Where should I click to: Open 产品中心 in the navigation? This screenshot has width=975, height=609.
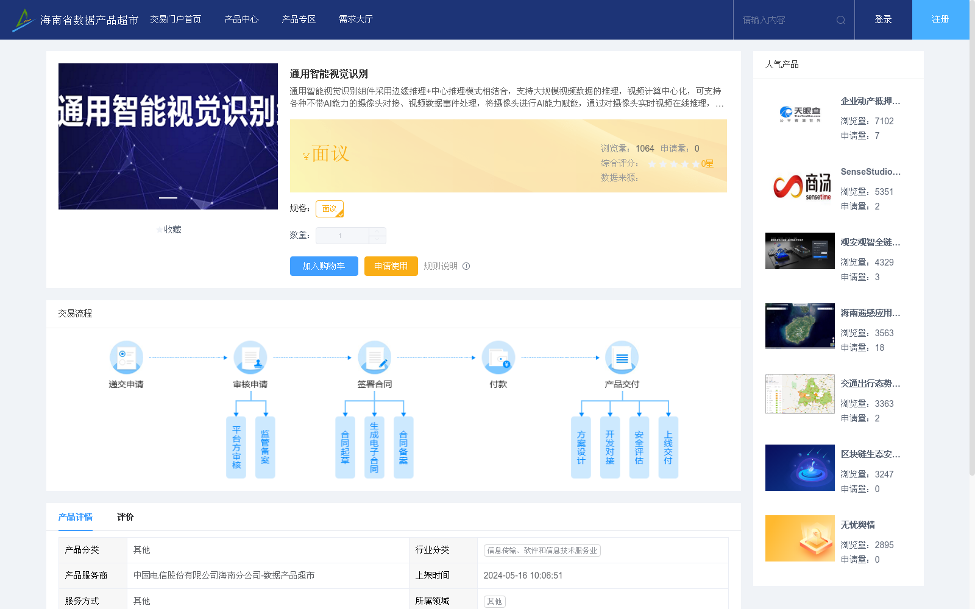[241, 19]
